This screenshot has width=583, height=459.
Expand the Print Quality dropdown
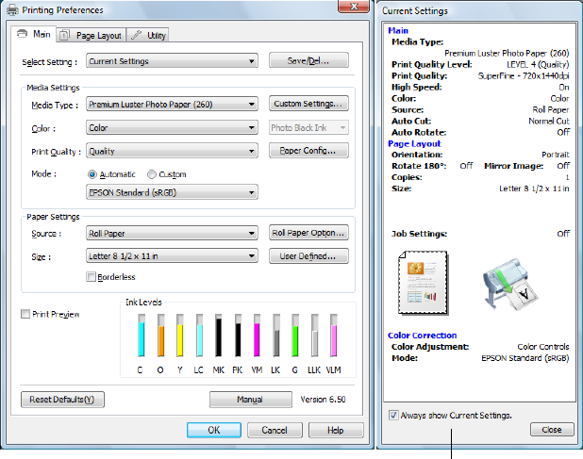pos(172,151)
